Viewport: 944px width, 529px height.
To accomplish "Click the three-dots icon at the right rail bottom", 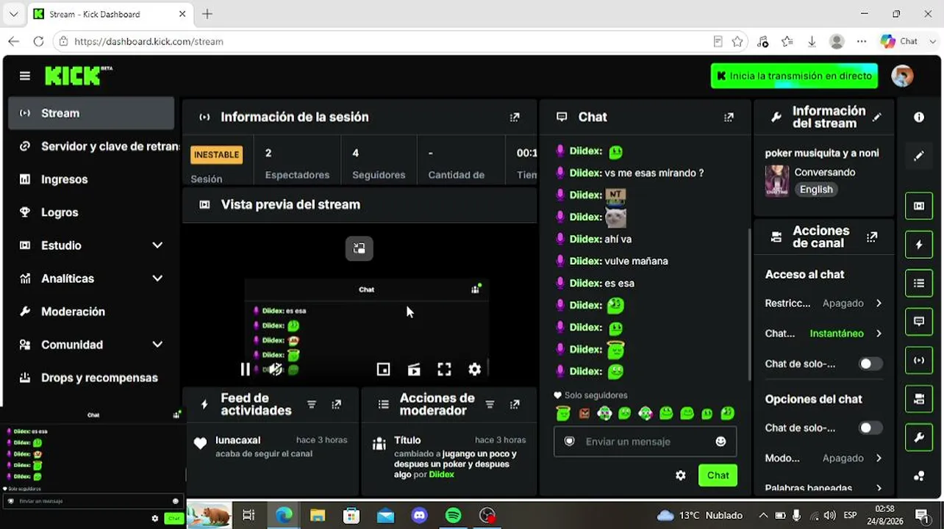I will click(x=919, y=476).
